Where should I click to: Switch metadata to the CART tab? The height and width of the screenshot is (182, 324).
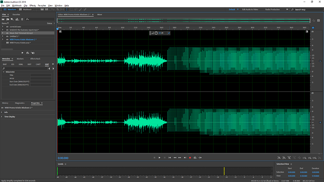pos(38,64)
